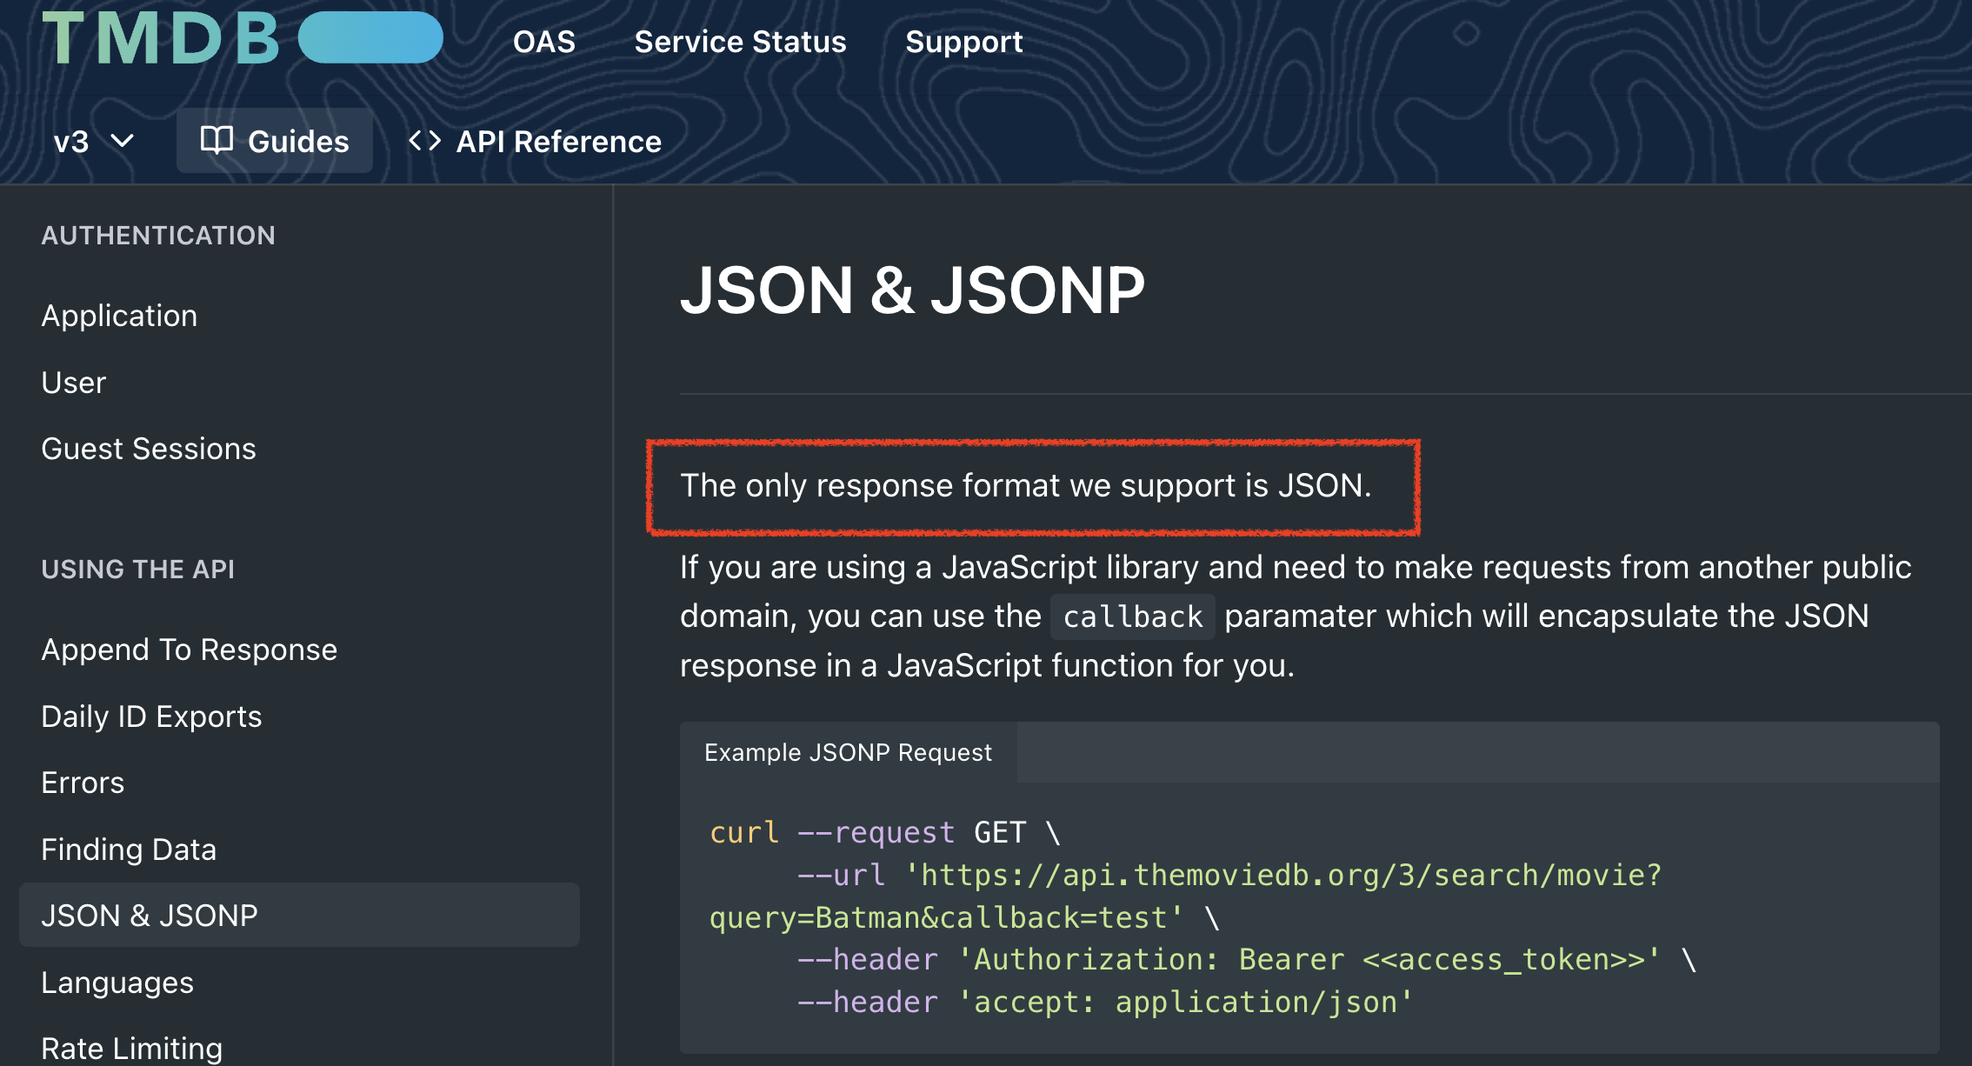Select the Example JSONP Request tab

848,752
